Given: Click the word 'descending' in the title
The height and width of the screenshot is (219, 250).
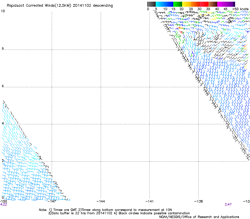Looking at the screenshot, I should click(103, 6).
